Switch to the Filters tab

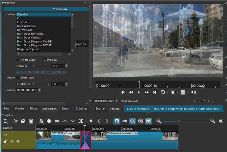pos(34,109)
